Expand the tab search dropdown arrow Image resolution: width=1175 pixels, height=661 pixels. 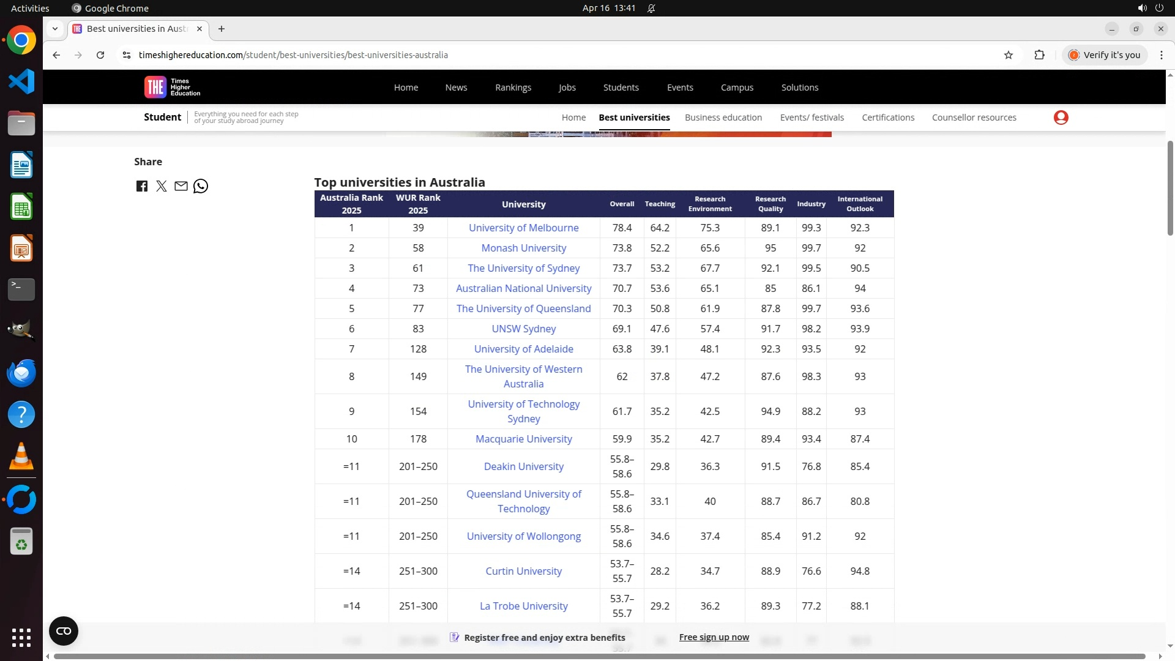click(x=55, y=29)
